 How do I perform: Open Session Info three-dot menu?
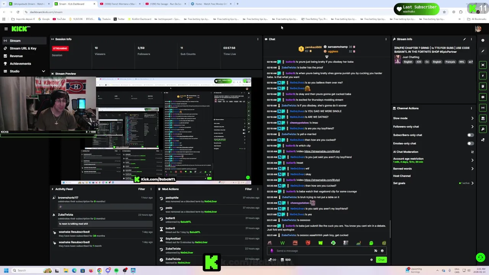click(x=257, y=39)
